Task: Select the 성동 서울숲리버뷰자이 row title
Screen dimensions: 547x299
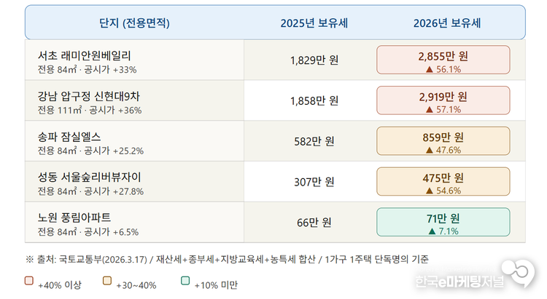Action: (x=90, y=178)
